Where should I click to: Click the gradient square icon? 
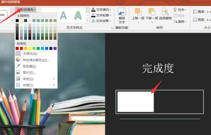click(x=18, y=79)
